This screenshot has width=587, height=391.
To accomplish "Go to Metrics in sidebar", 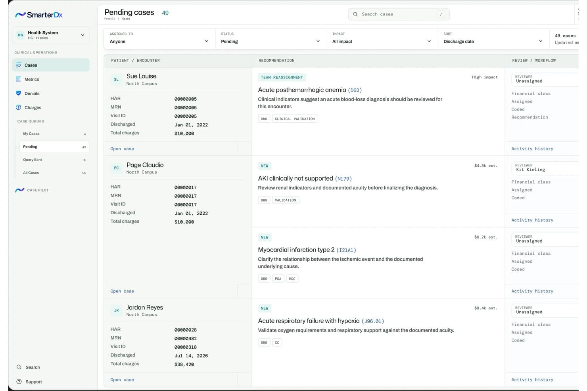I will coord(51,79).
